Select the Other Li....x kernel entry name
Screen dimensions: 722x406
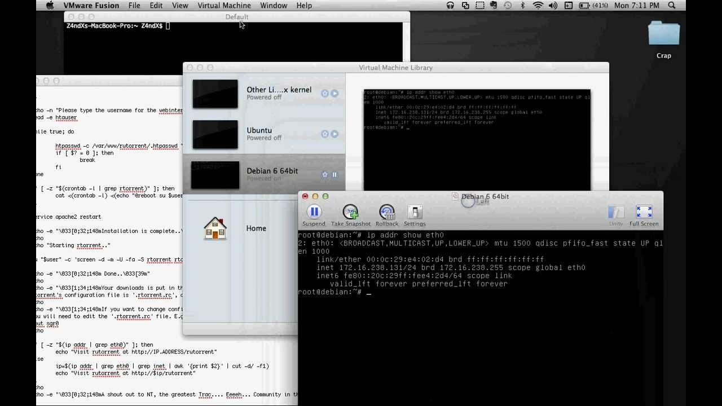coord(279,90)
